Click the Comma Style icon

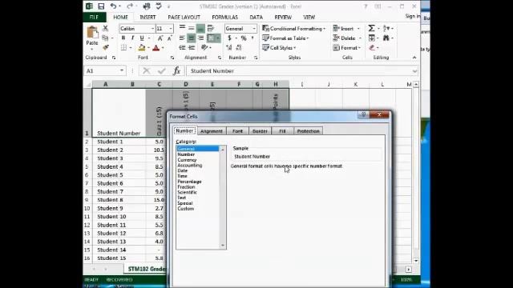click(x=252, y=38)
